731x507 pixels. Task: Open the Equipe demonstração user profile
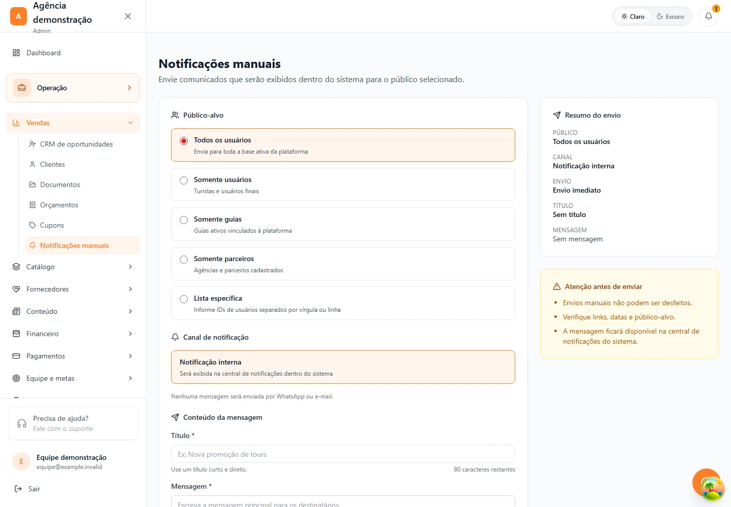(x=73, y=461)
